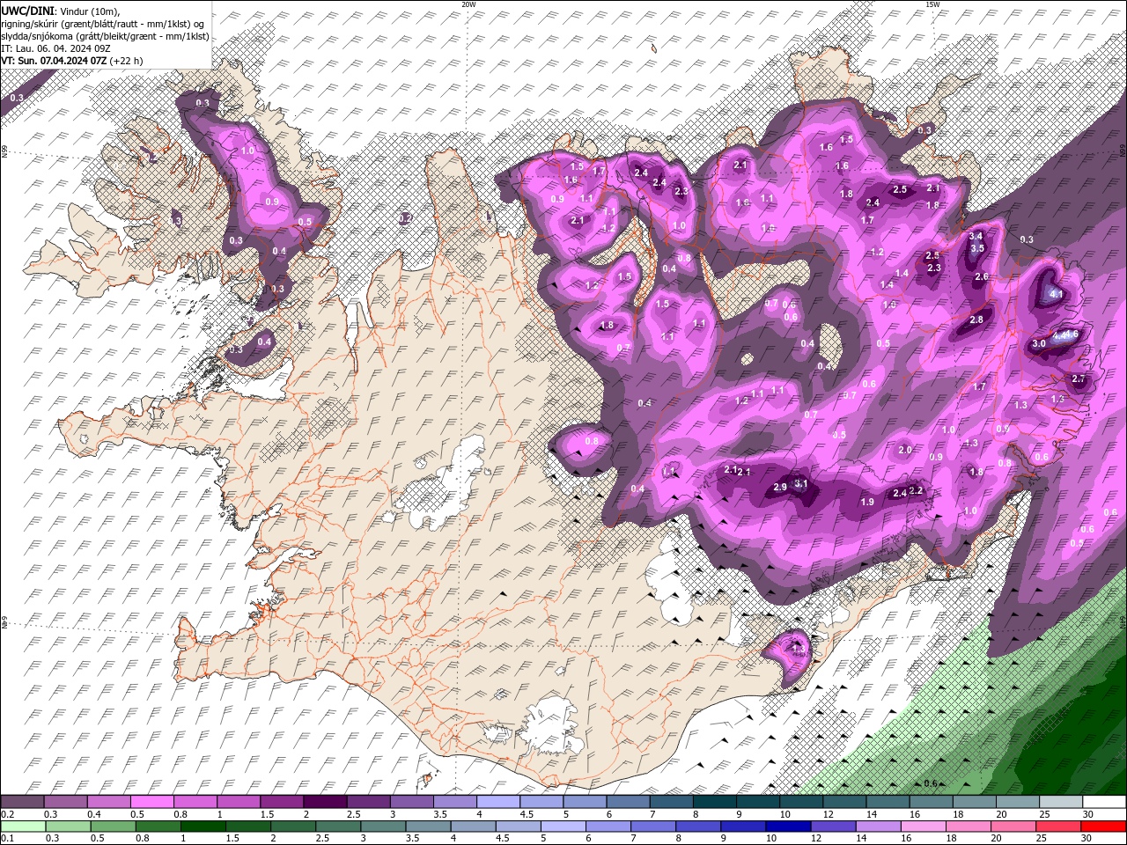Image resolution: width=1127 pixels, height=845 pixels.
Task: Select the 'IT: Lau. 06. 04. 2024 09Z' line
Action: click(56, 48)
